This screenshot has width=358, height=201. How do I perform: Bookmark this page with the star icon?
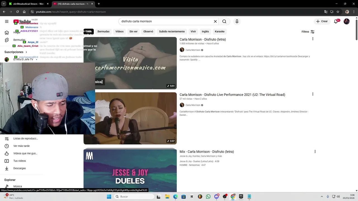(338, 12)
